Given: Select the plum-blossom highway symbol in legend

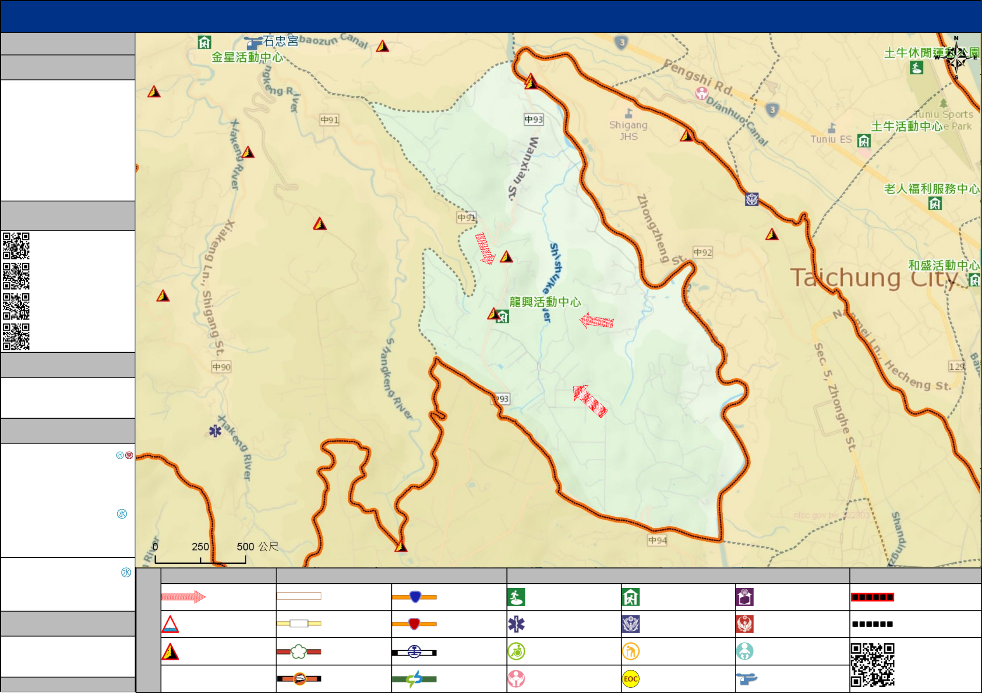Looking at the screenshot, I should (299, 651).
